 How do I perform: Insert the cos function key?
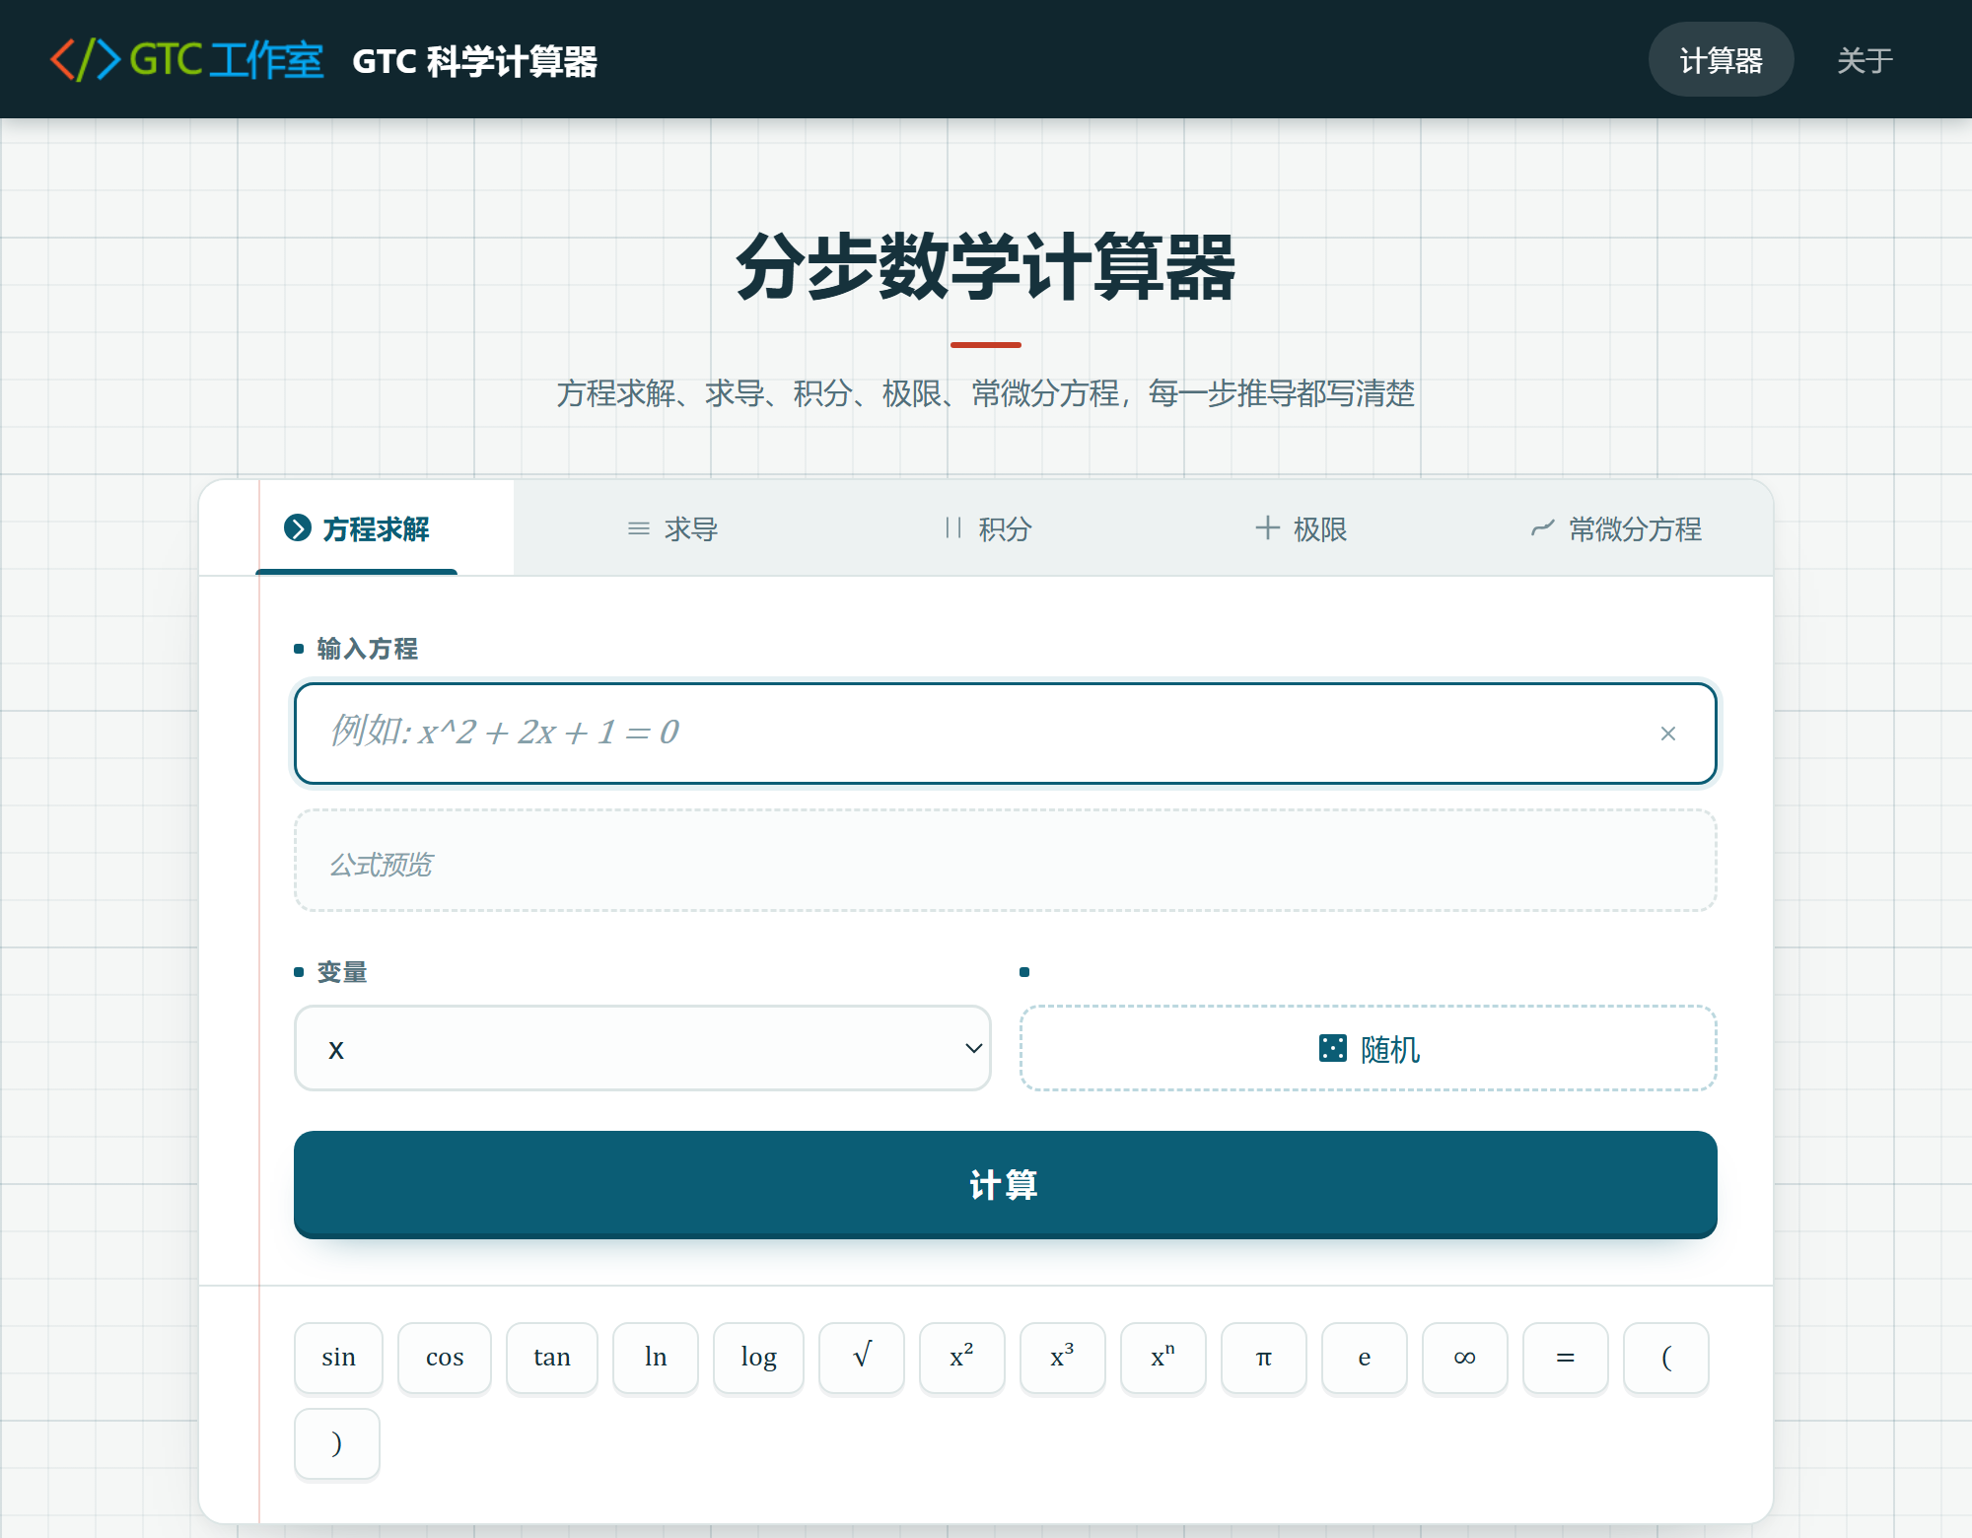pos(445,1358)
